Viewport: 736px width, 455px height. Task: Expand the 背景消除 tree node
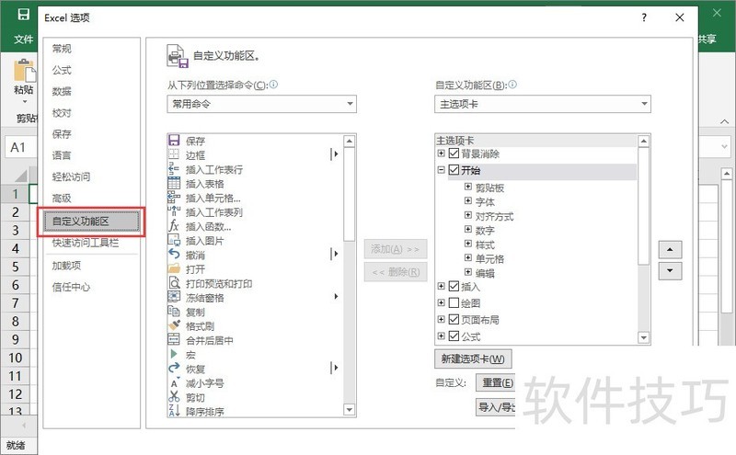pos(442,153)
